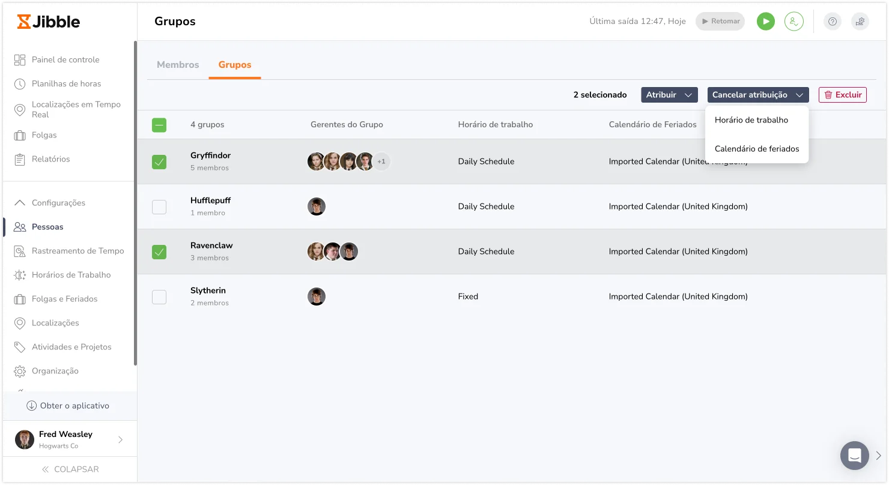Screen dimensions: 889x485
Task: Click the trash icon in Excluir
Action: pyautogui.click(x=828, y=95)
